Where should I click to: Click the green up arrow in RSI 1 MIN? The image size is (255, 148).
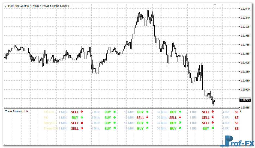pos(82,117)
